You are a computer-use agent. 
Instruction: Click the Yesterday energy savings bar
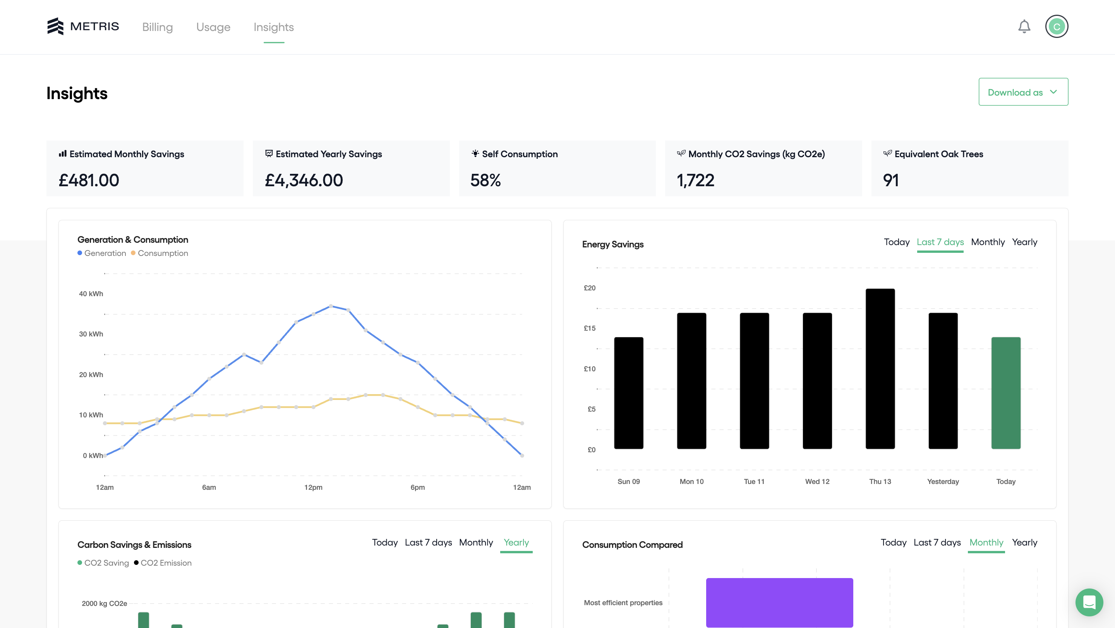(x=943, y=381)
